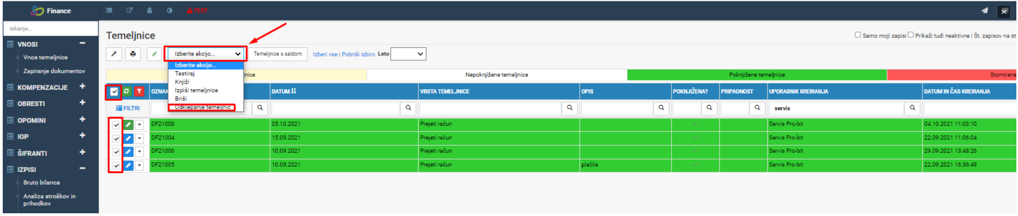Select highlighted 'Izberite akcijo...' list option
The image size is (1018, 216).
tap(205, 65)
